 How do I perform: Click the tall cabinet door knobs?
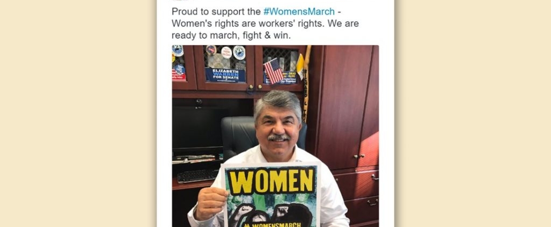pyautogui.click(x=359, y=156)
